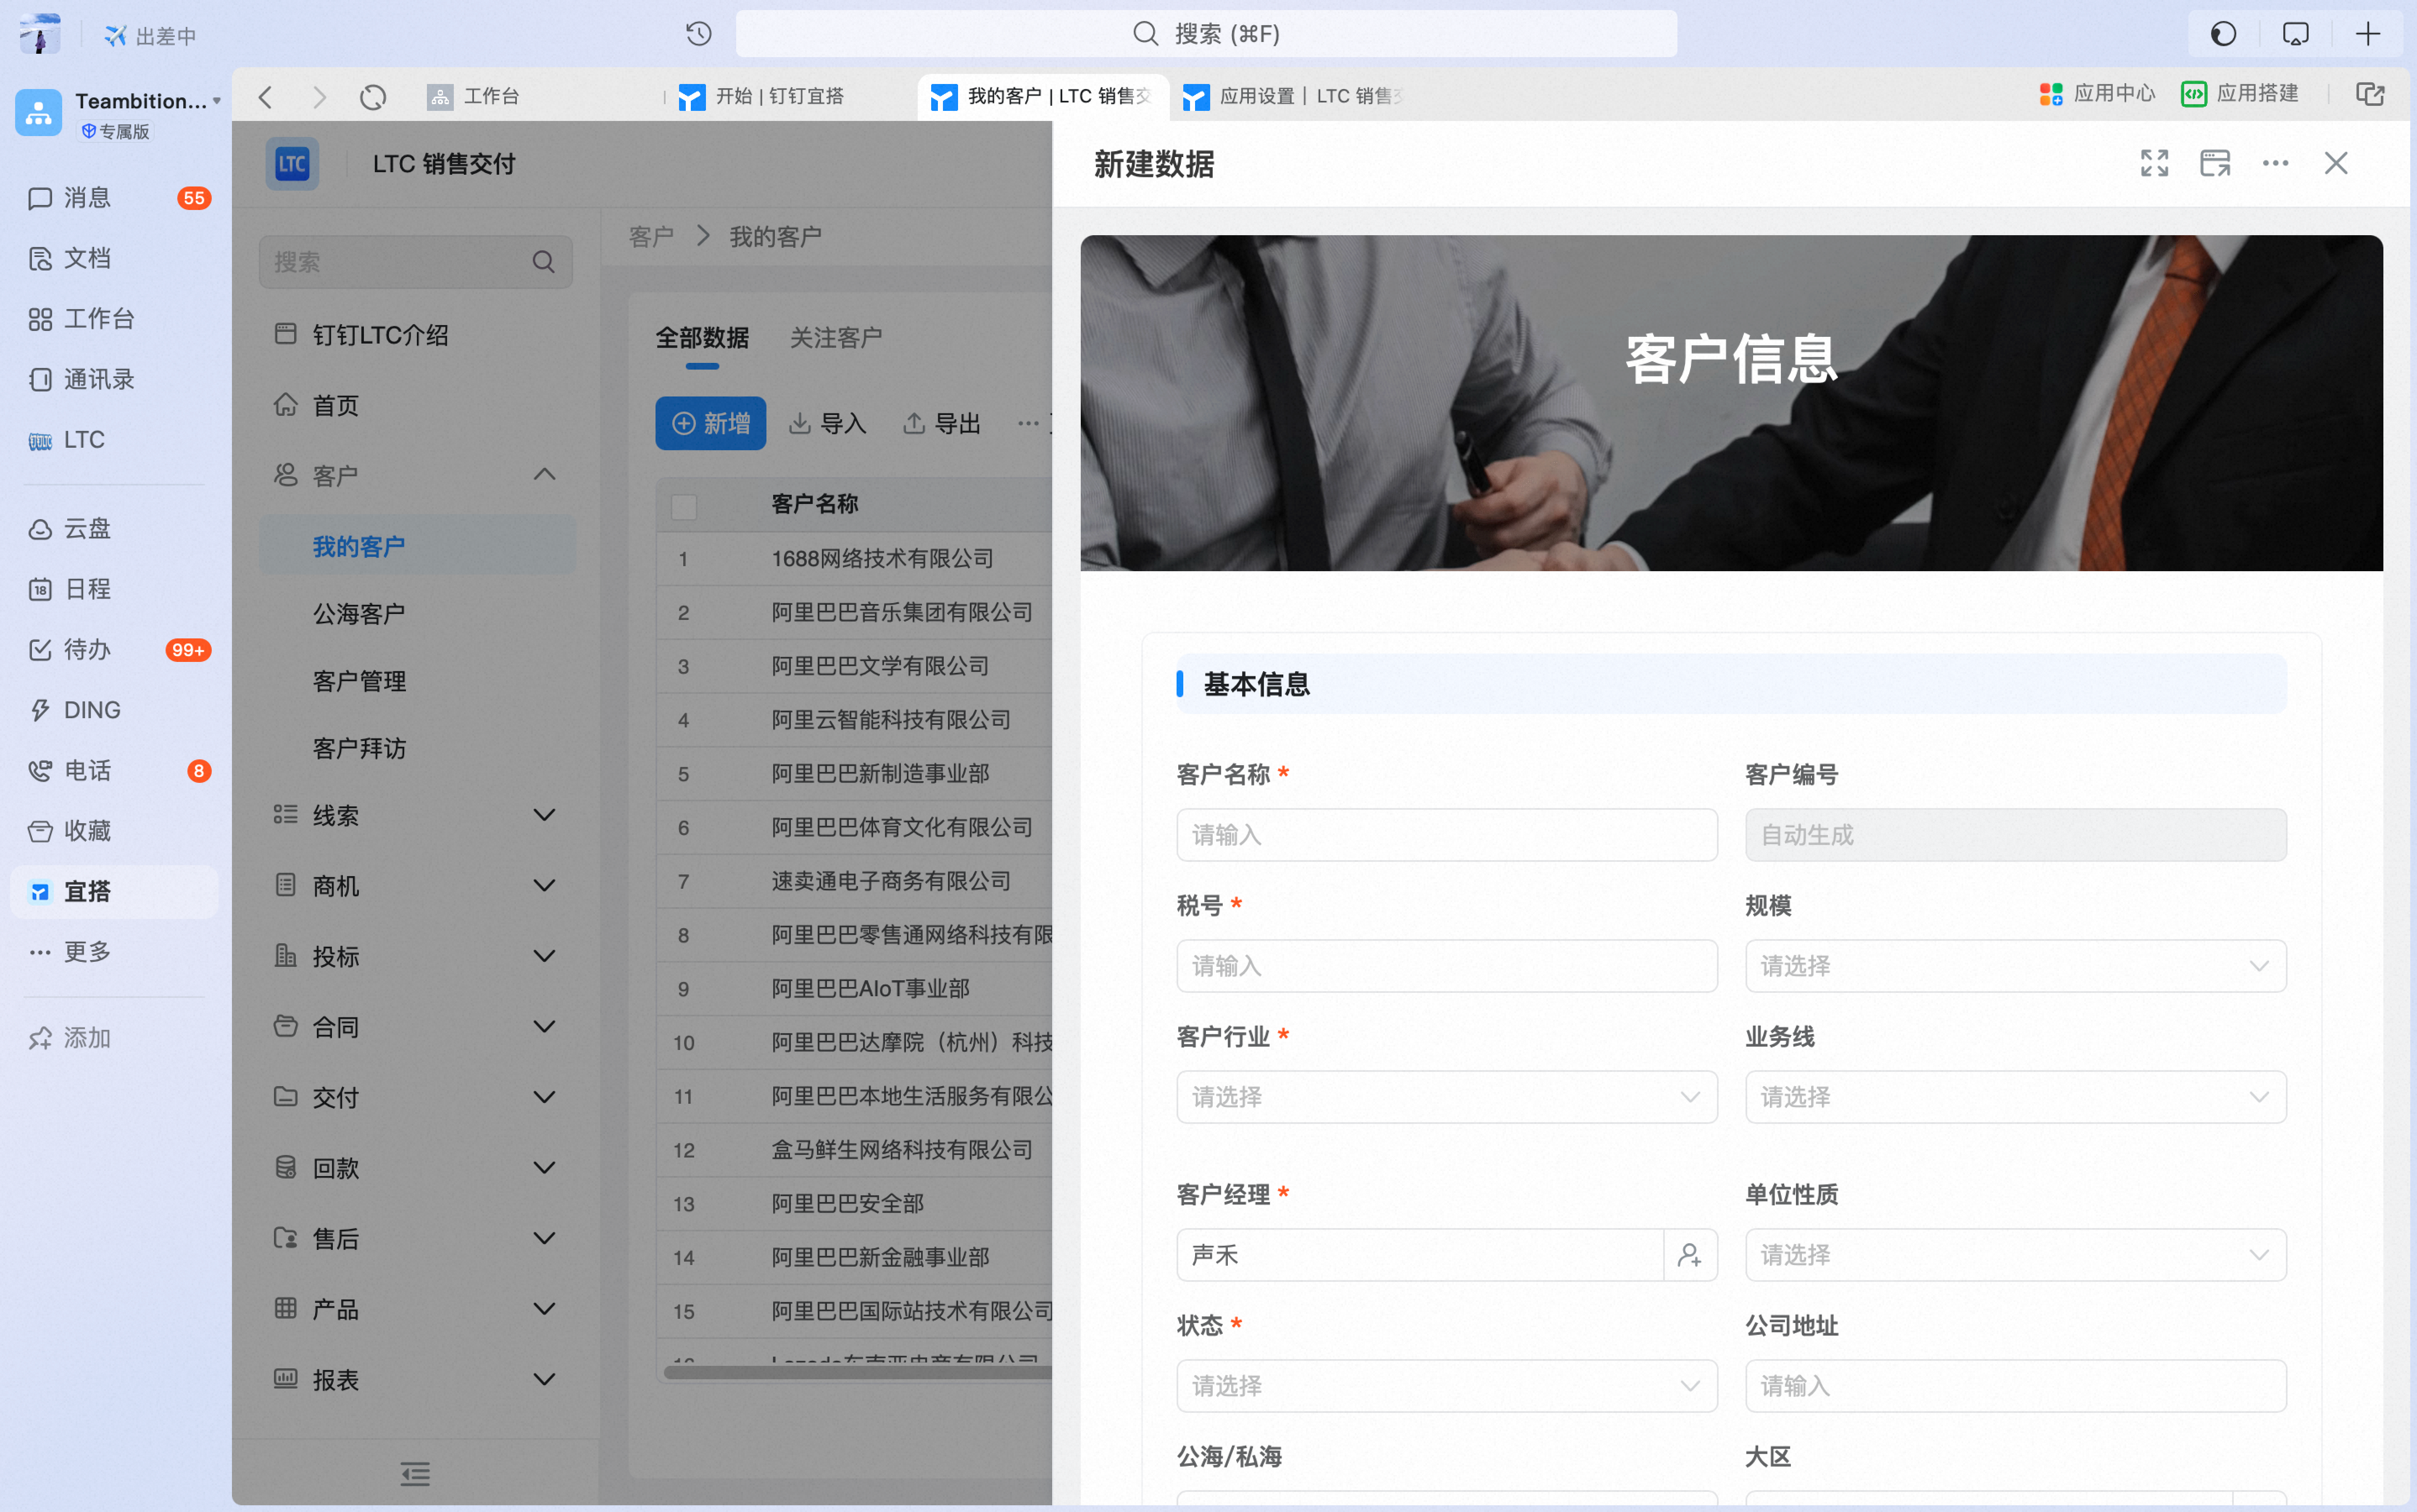Open the 业务线 dropdown
2417x1512 pixels.
click(2016, 1097)
